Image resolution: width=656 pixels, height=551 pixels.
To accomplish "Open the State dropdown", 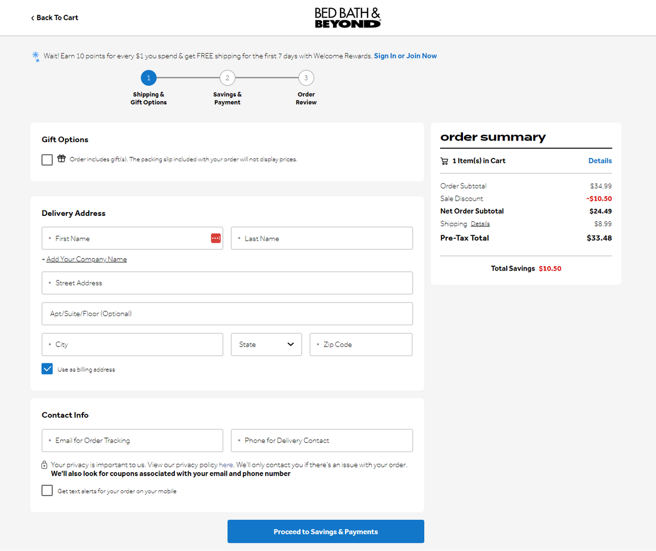I will (x=266, y=344).
